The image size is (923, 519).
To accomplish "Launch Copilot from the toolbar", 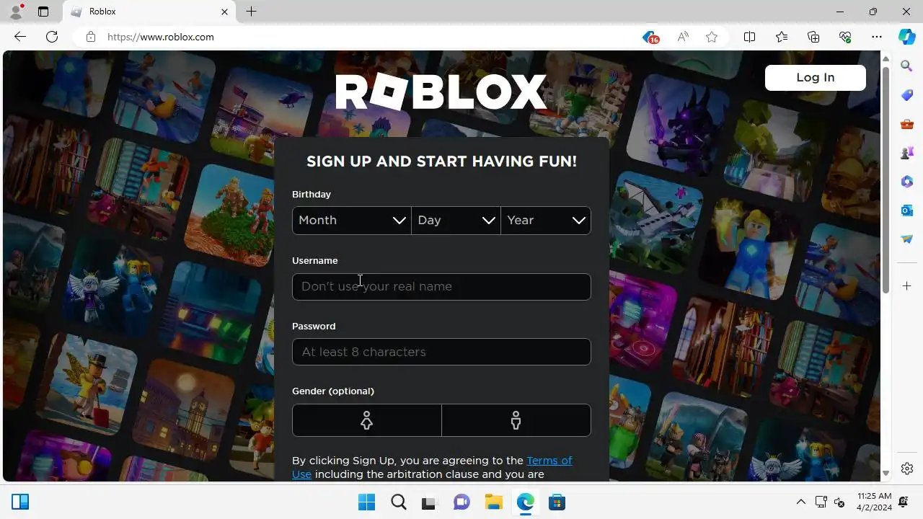I will [x=906, y=37].
